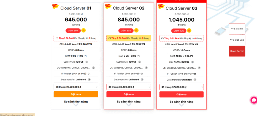Click the Đặt mua button for Cloud Server 03
This screenshot has height=116, width=257.
click(x=181, y=94)
